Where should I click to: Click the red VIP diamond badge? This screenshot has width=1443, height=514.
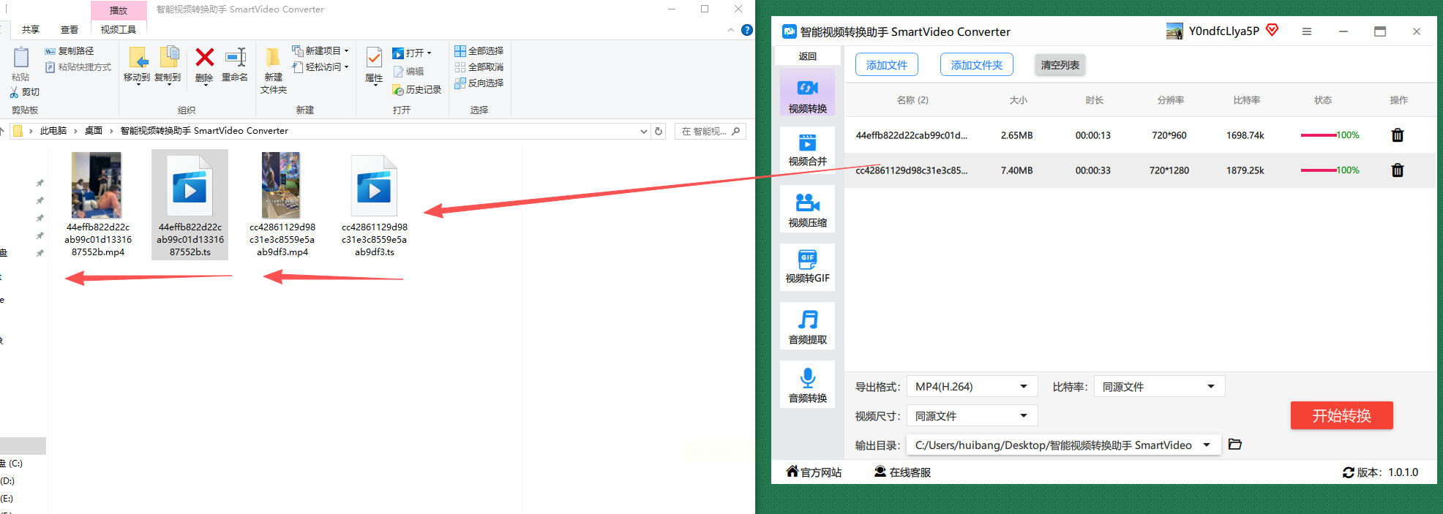pyautogui.click(x=1273, y=30)
